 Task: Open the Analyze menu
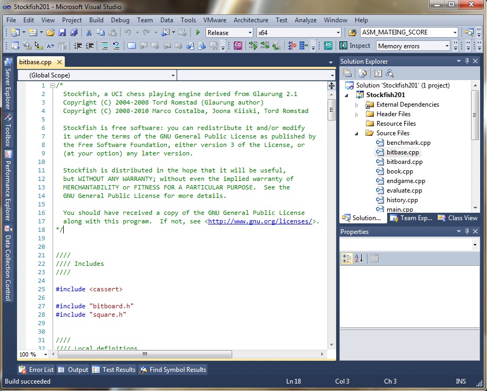[305, 20]
